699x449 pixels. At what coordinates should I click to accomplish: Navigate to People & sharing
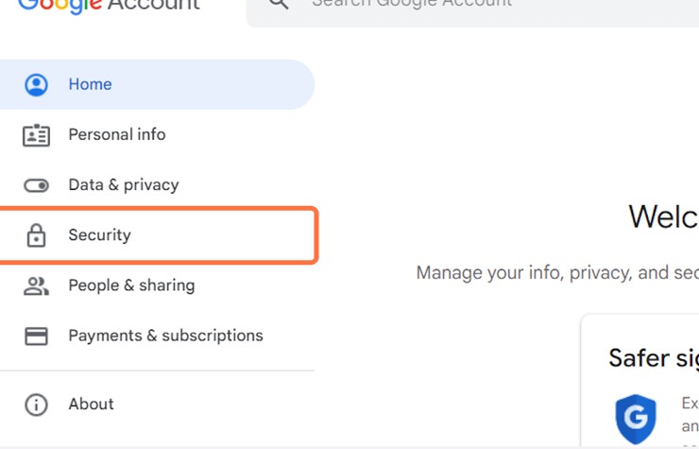coord(131,285)
